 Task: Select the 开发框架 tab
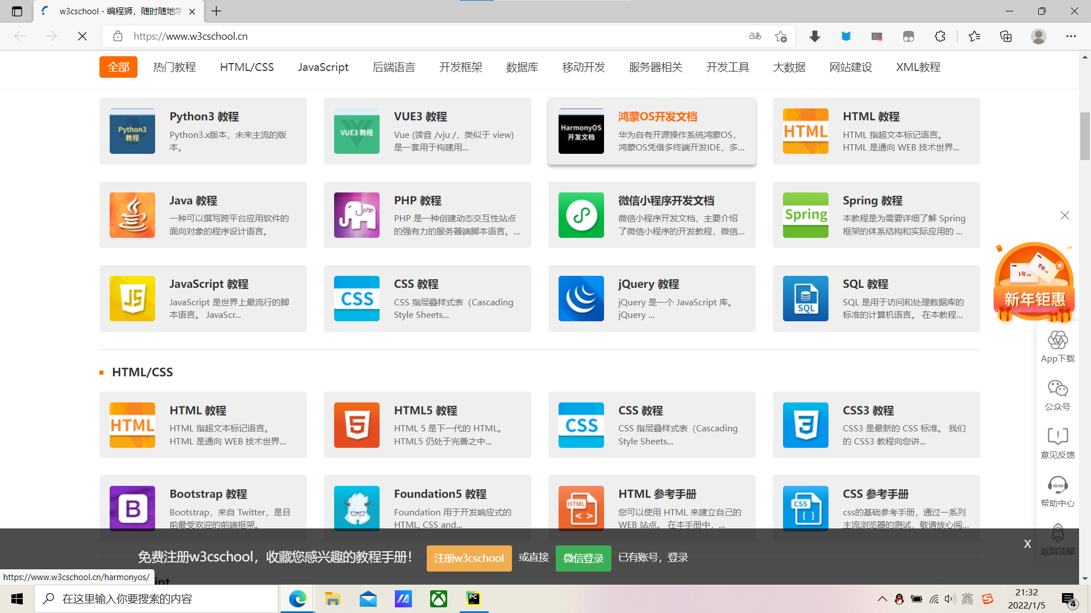click(x=461, y=67)
